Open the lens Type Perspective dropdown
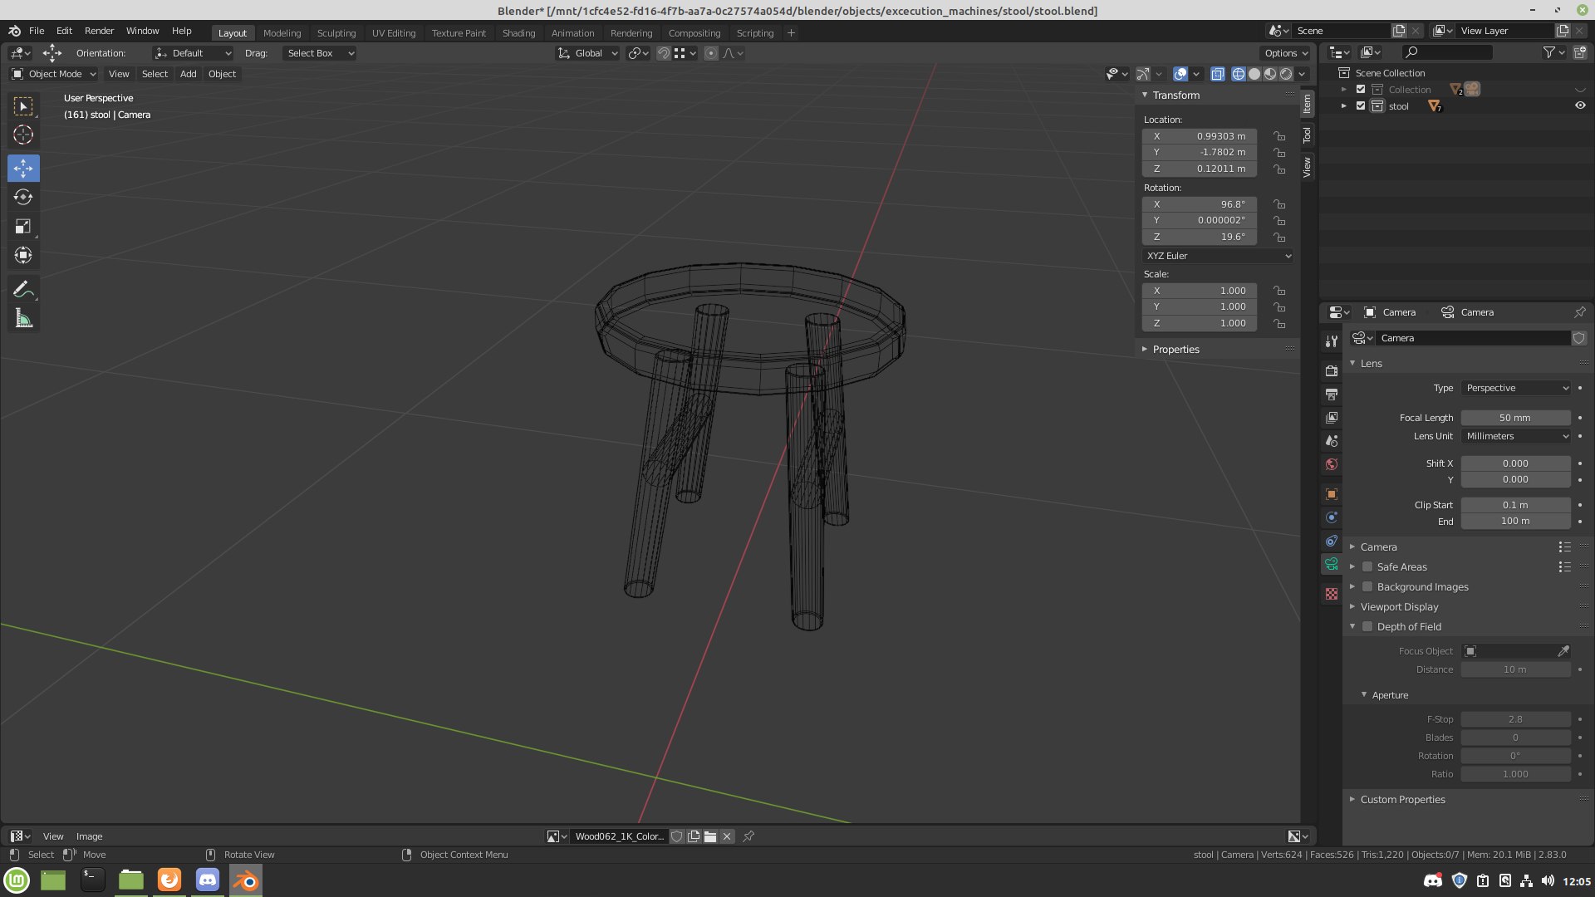The width and height of the screenshot is (1595, 897). (1516, 388)
